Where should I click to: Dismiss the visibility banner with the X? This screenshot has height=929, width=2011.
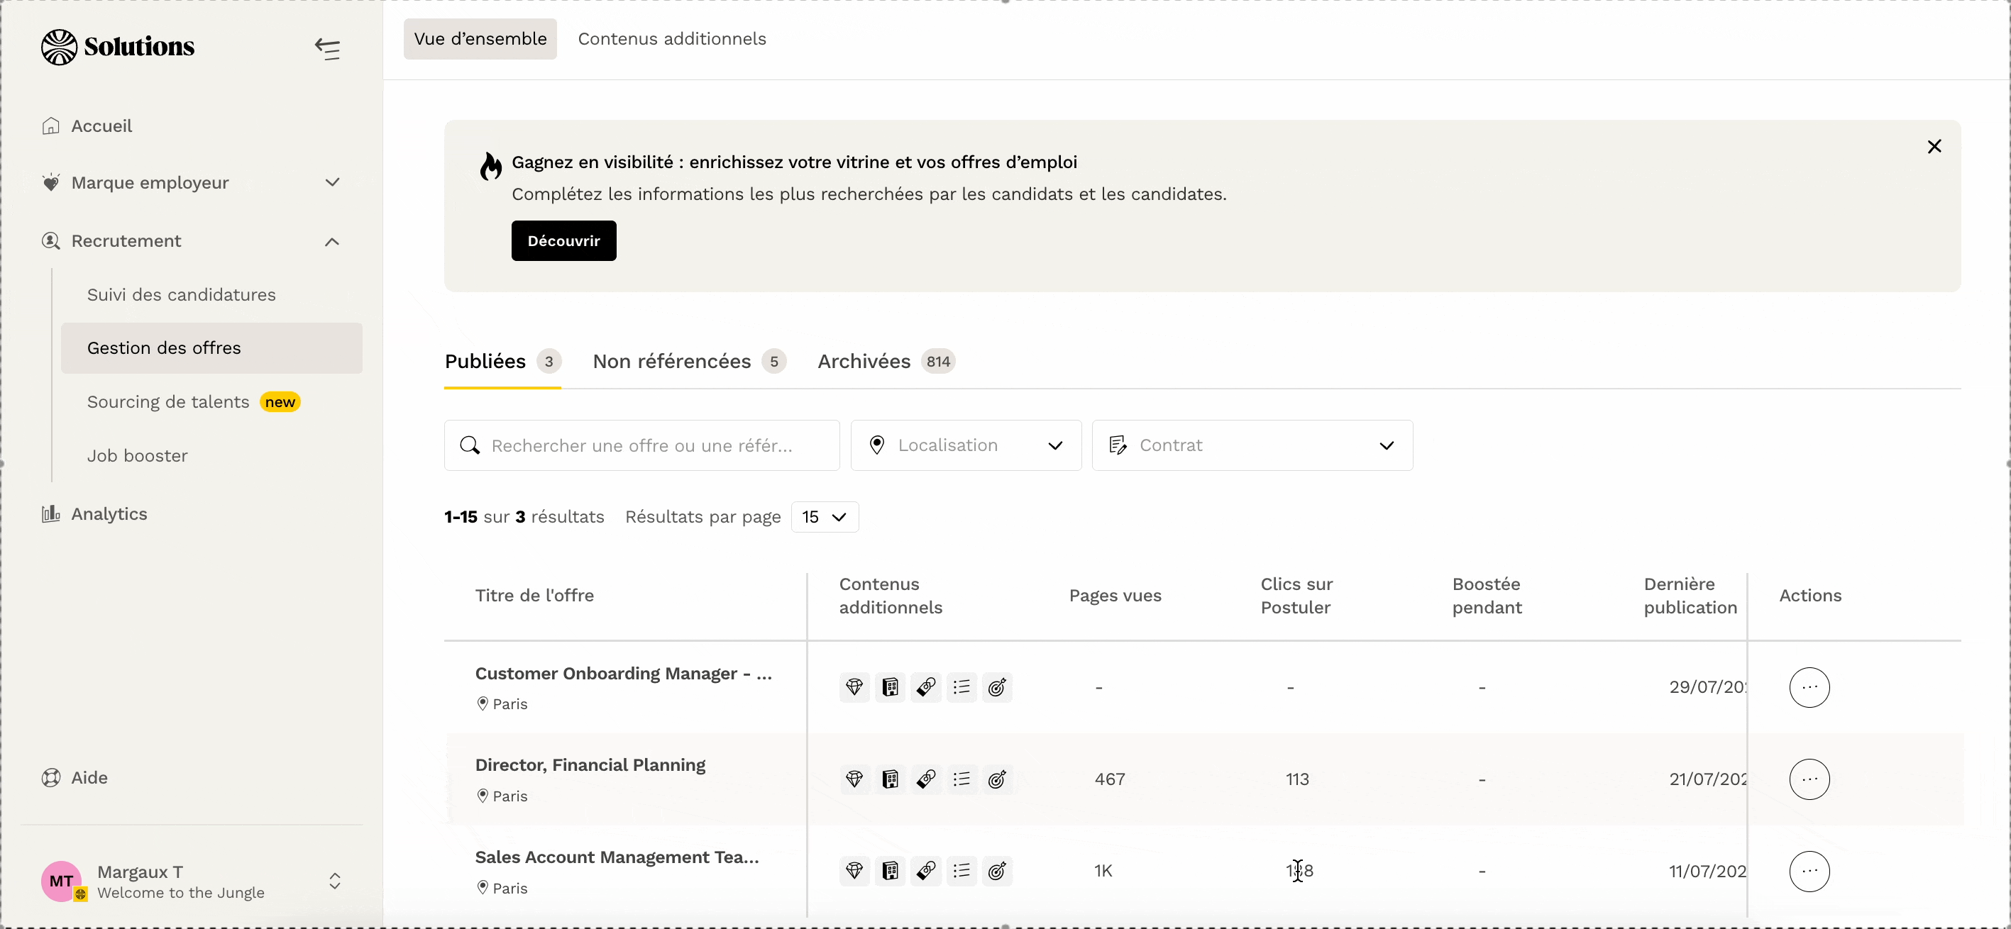tap(1934, 147)
